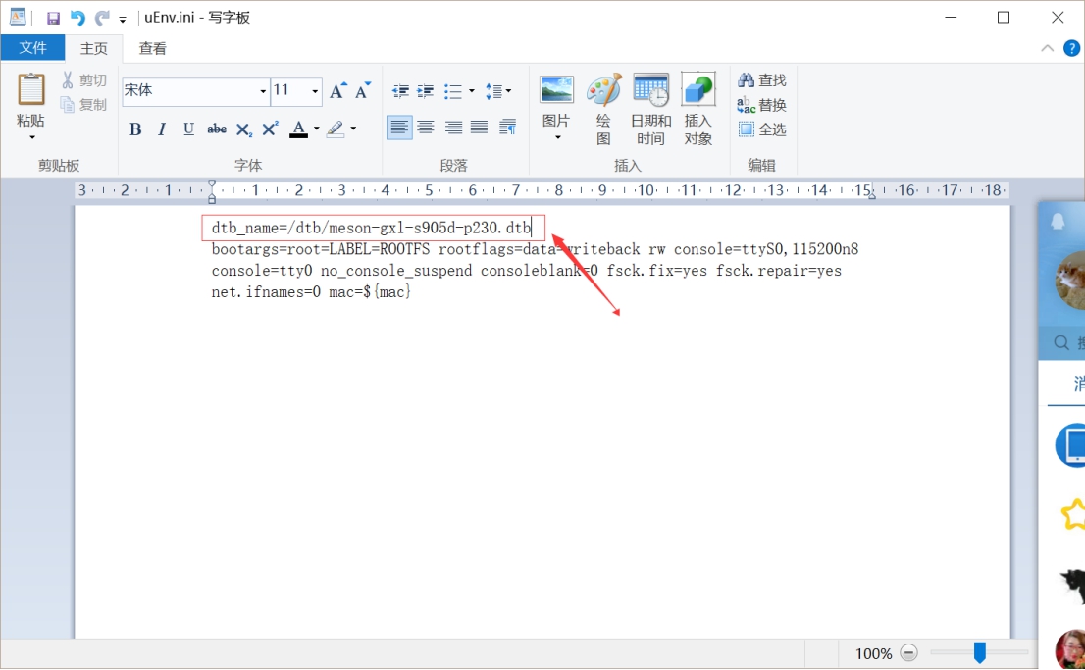Click the bootargs line in the document
Screen dimensions: 1085x670
[x=535, y=249]
